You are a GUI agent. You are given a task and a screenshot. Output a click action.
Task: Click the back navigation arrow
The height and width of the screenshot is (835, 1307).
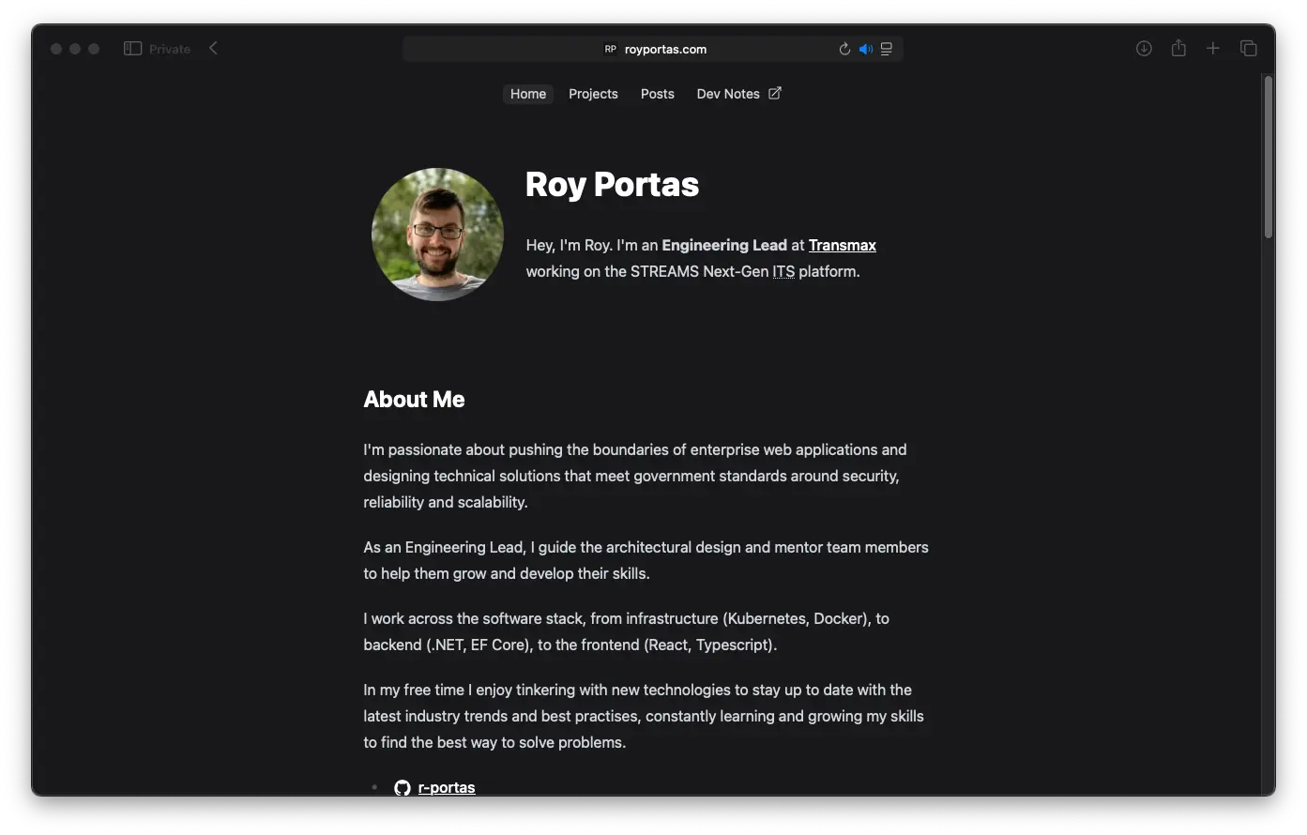click(x=214, y=49)
